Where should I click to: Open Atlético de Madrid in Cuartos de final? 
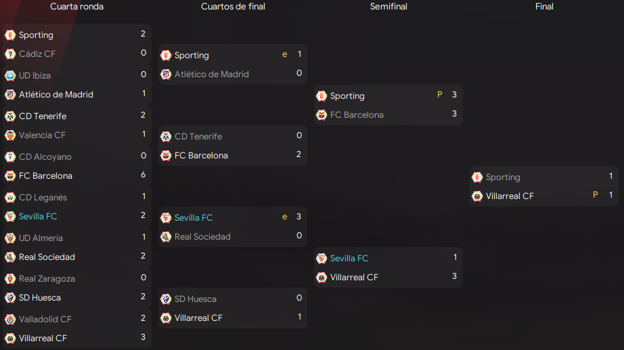(212, 74)
